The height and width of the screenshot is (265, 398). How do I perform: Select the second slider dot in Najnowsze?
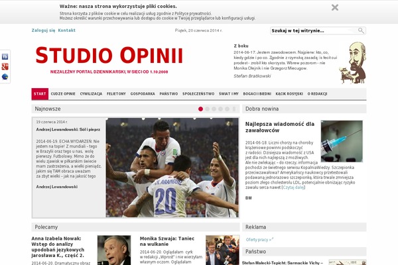(x=208, y=109)
